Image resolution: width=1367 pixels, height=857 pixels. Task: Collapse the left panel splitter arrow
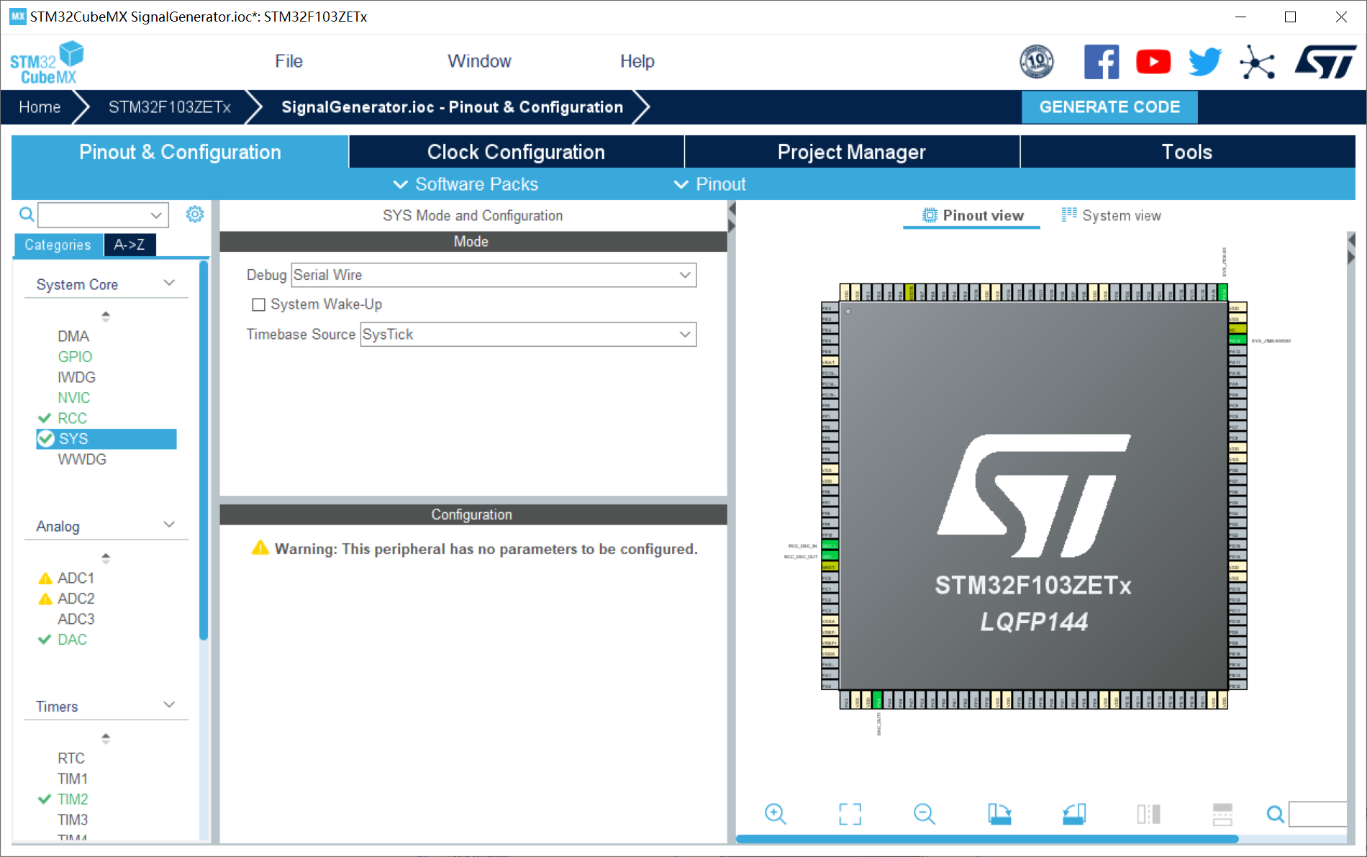pos(732,209)
